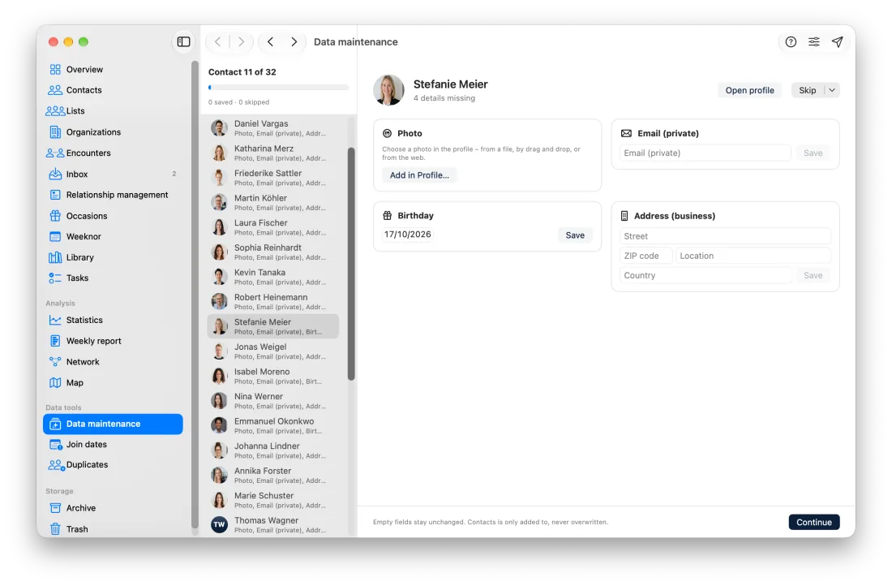Open Relationship management
The height and width of the screenshot is (586, 892).
point(113,195)
